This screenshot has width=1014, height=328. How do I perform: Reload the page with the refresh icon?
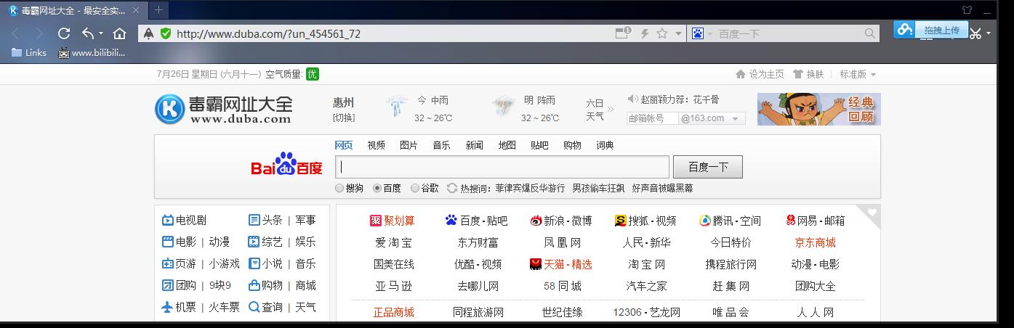tap(64, 33)
